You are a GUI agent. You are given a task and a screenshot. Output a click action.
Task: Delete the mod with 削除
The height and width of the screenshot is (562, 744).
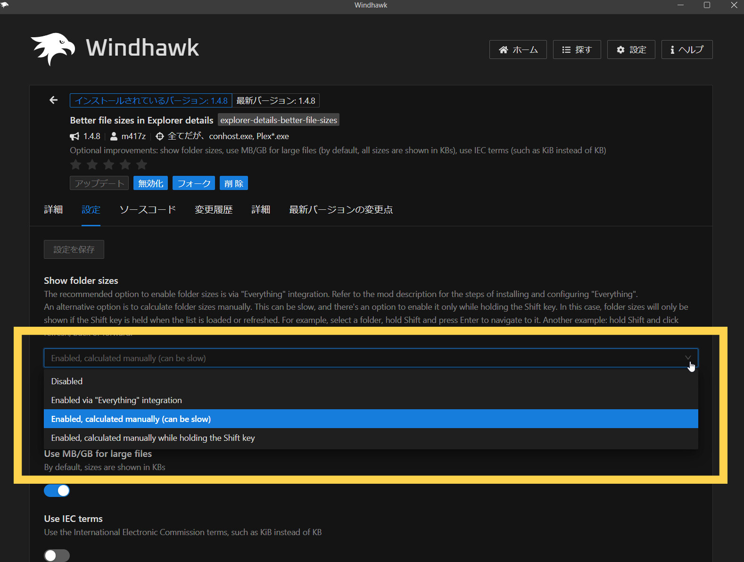coord(234,183)
